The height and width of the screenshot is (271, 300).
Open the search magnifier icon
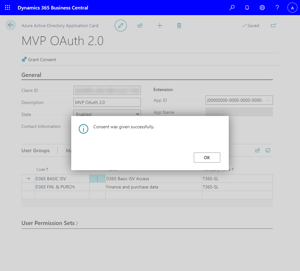[232, 8]
